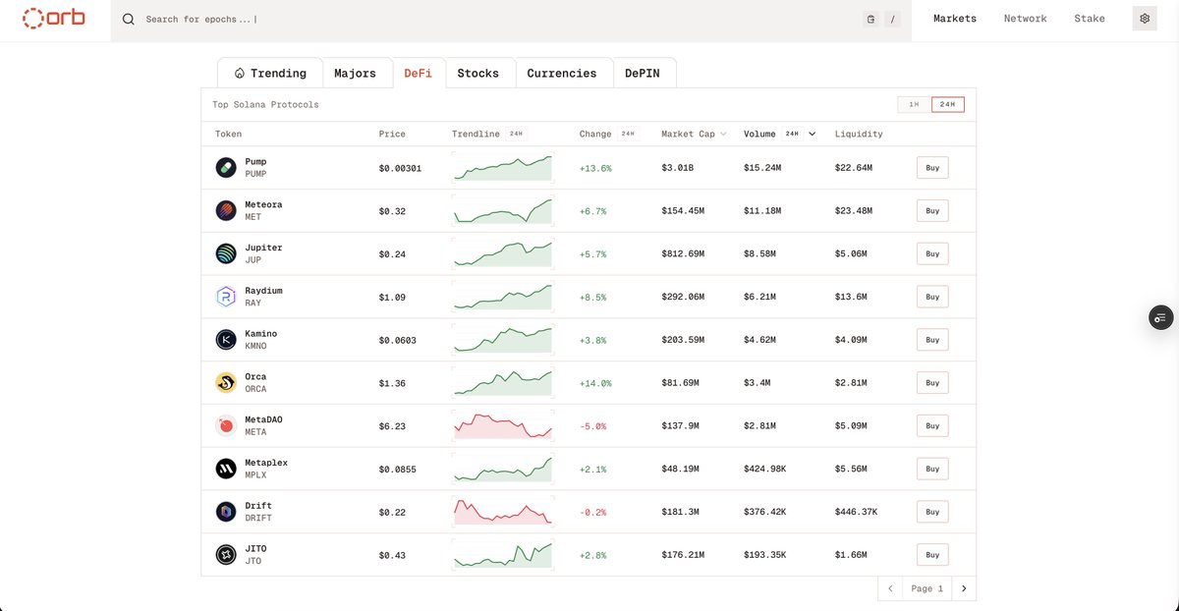Buy the Kamino token
Image resolution: width=1179 pixels, height=611 pixels.
click(932, 340)
